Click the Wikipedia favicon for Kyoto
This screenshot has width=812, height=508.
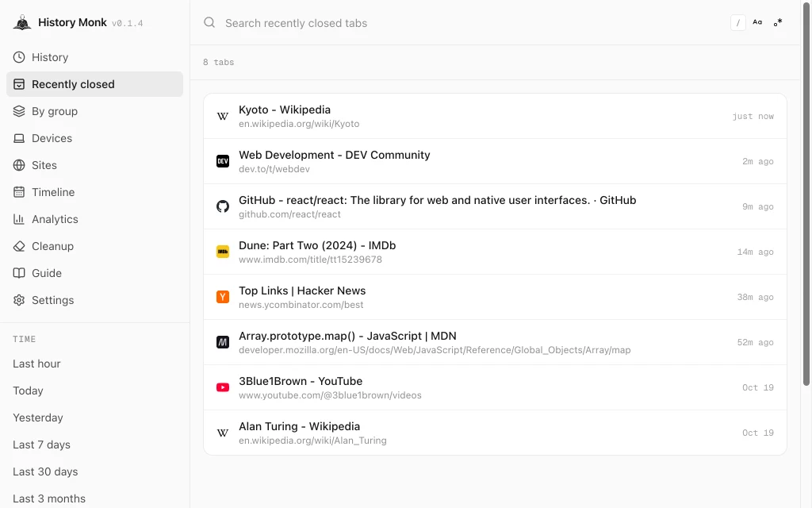pos(223,116)
